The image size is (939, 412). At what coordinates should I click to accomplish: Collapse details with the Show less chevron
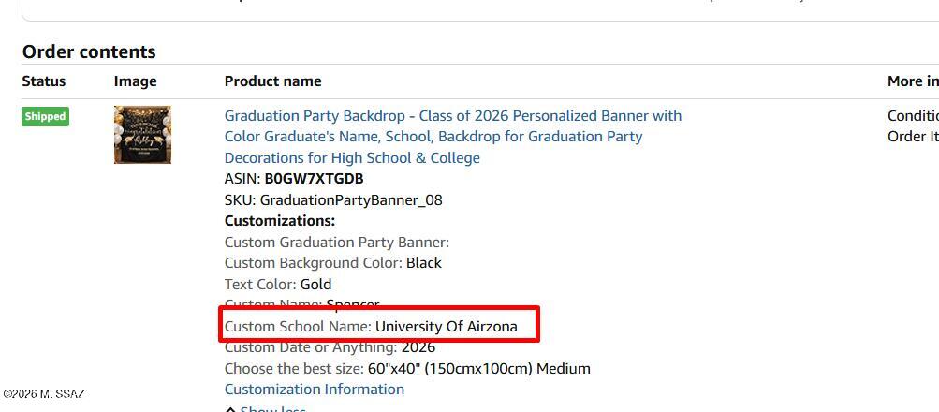[230, 410]
